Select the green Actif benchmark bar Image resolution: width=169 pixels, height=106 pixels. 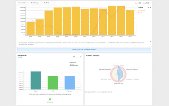pos(53,82)
